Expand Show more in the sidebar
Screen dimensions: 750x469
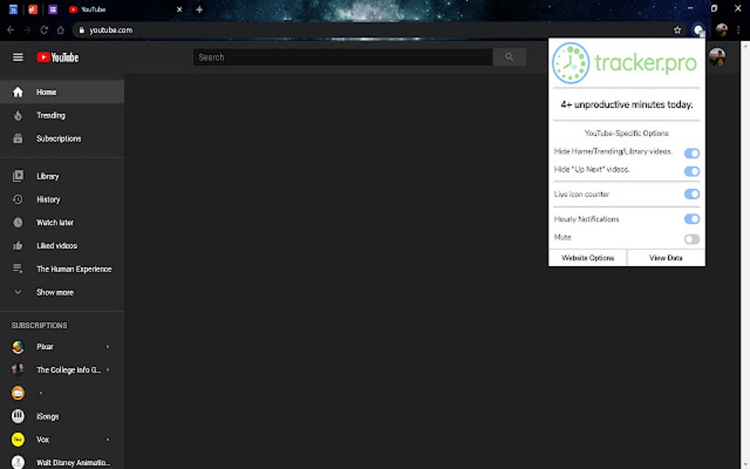(54, 292)
